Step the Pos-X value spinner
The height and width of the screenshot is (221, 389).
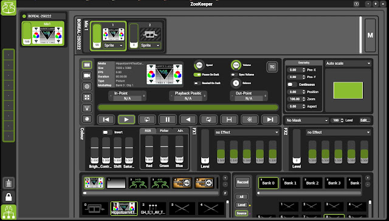pos(304,70)
